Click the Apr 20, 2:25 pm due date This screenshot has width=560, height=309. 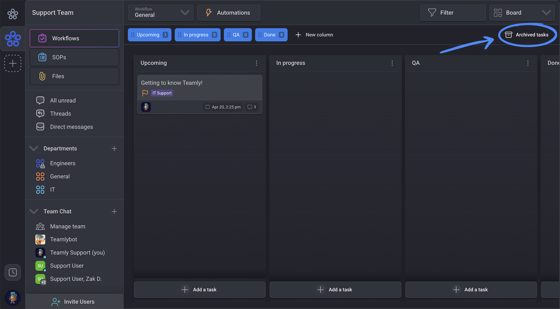coord(223,107)
